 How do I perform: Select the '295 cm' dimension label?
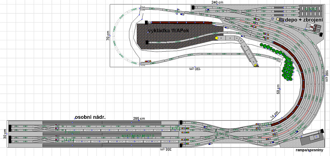139,119
